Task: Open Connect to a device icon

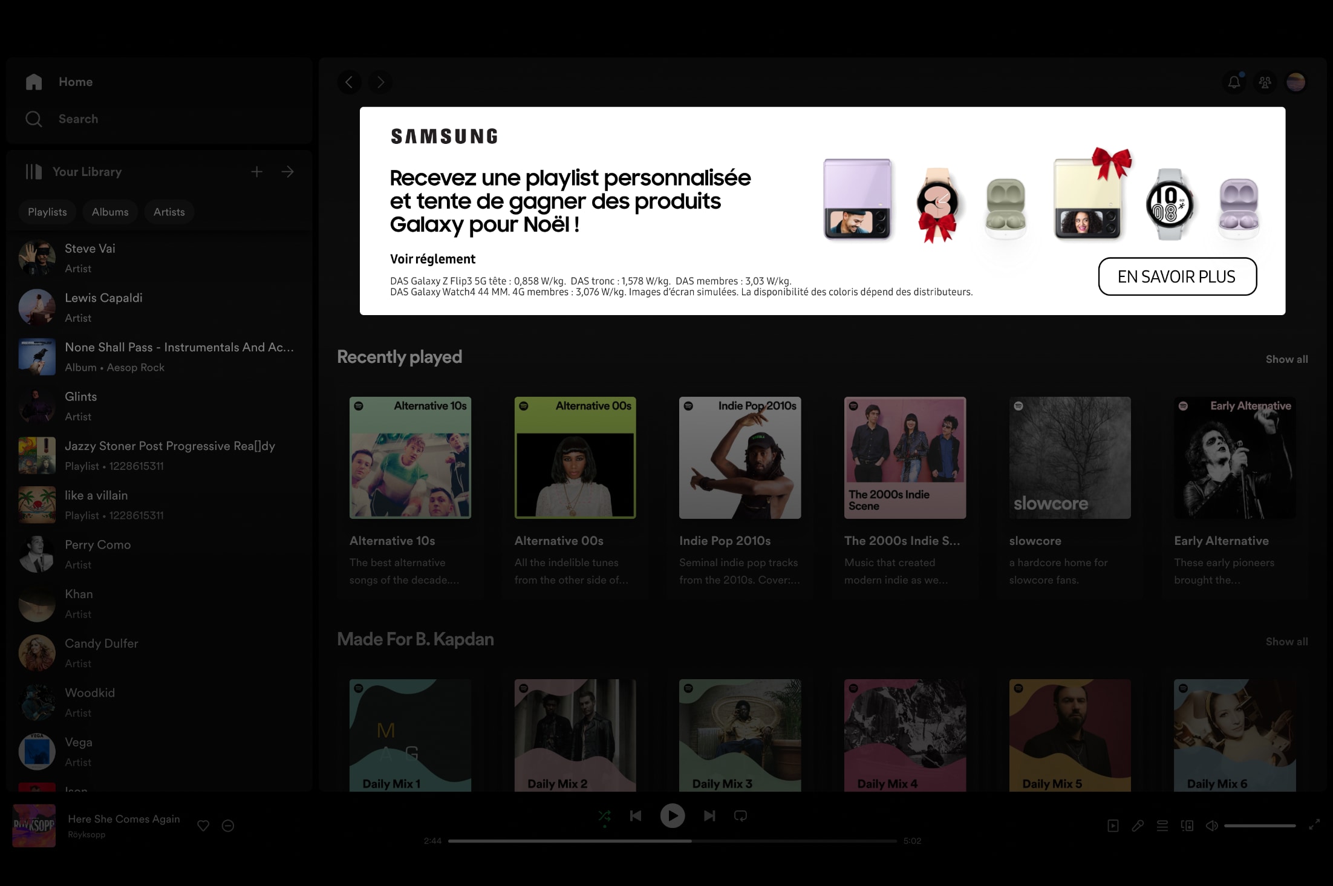Action: pyautogui.click(x=1187, y=826)
